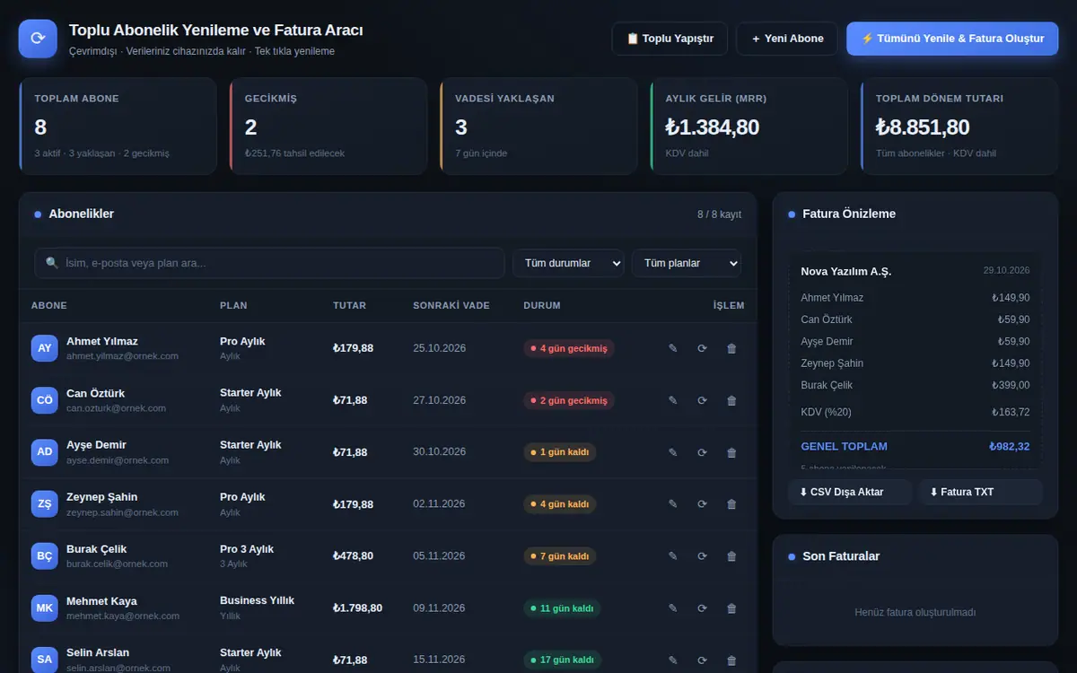
Task: Select the email ayse.demir@ornek.com
Action: pos(118,460)
